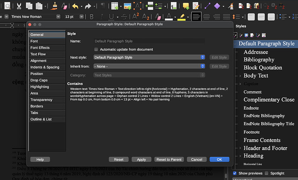Click the Insert Line tool icon
This screenshot has width=298, height=180.
(207, 6)
